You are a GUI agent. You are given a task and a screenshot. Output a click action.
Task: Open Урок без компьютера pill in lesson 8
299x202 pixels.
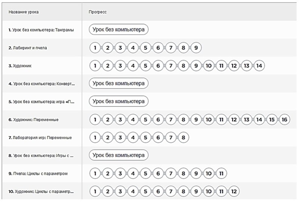pyautogui.click(x=118, y=155)
